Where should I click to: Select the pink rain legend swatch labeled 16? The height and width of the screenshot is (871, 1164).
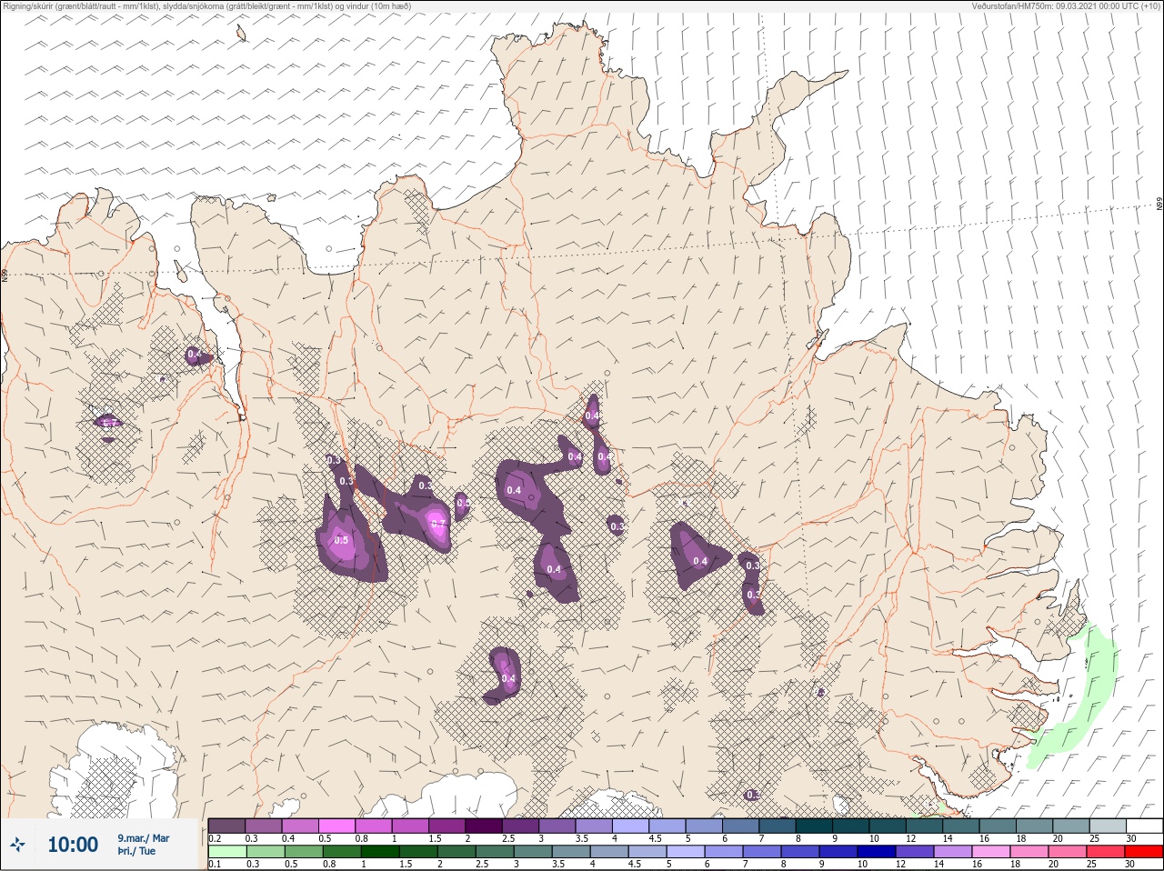click(991, 852)
